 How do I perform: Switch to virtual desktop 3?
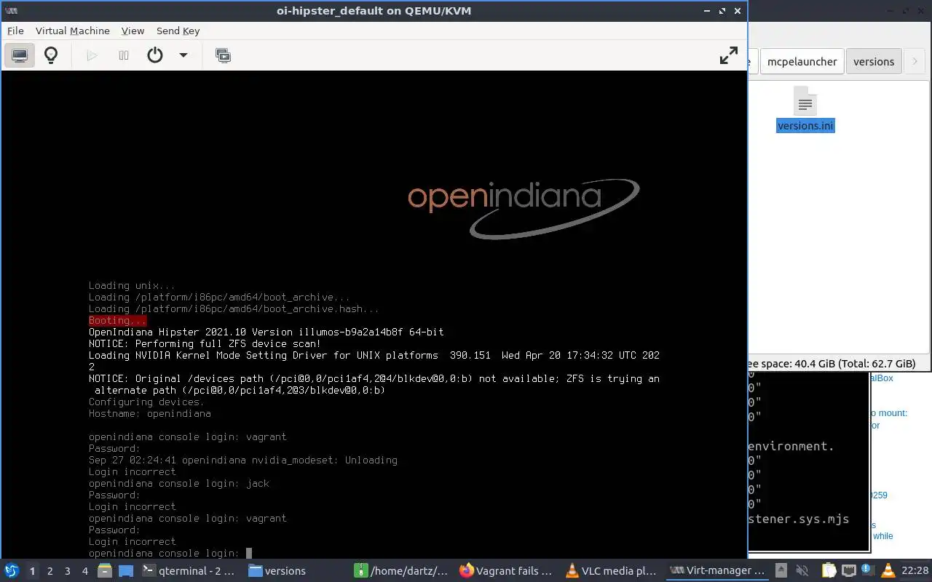[67, 571]
